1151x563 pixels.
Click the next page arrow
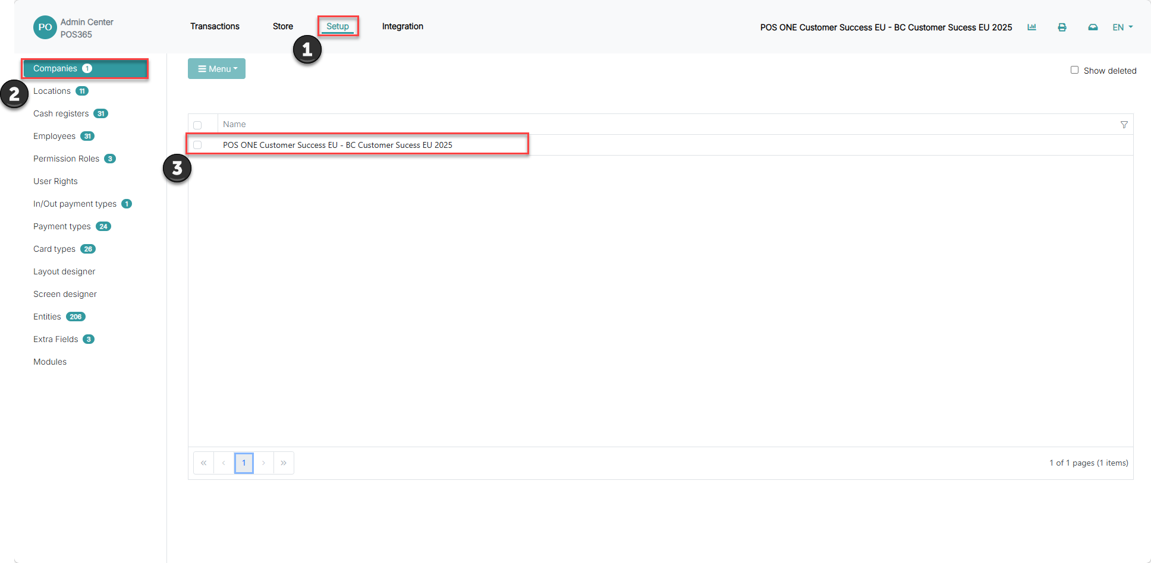(x=263, y=463)
